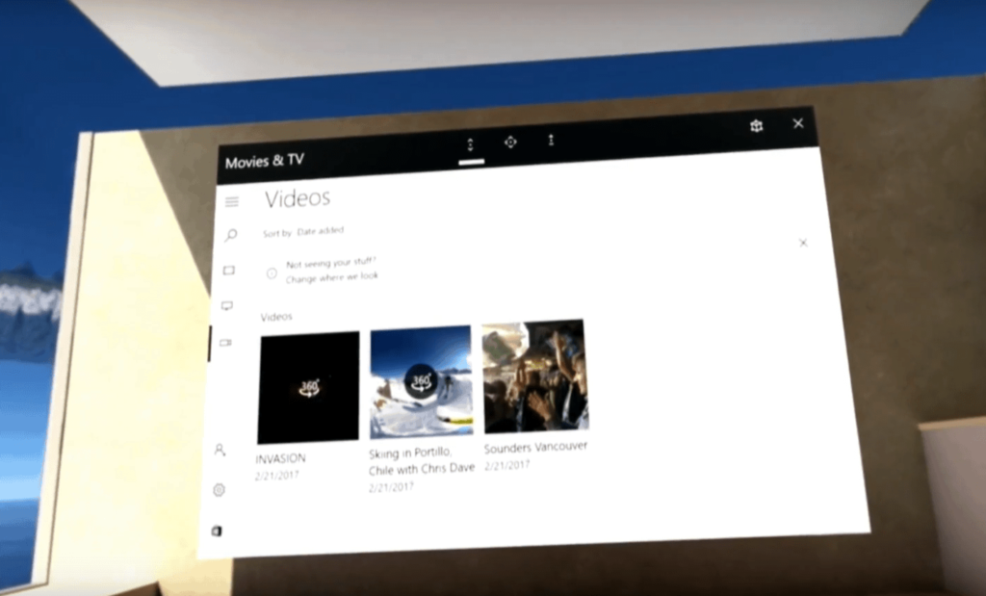The image size is (986, 596).
Task: Click the scale window icon in title bar
Action: pos(470,145)
